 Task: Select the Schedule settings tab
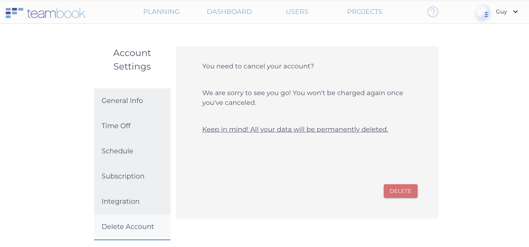[x=117, y=151]
